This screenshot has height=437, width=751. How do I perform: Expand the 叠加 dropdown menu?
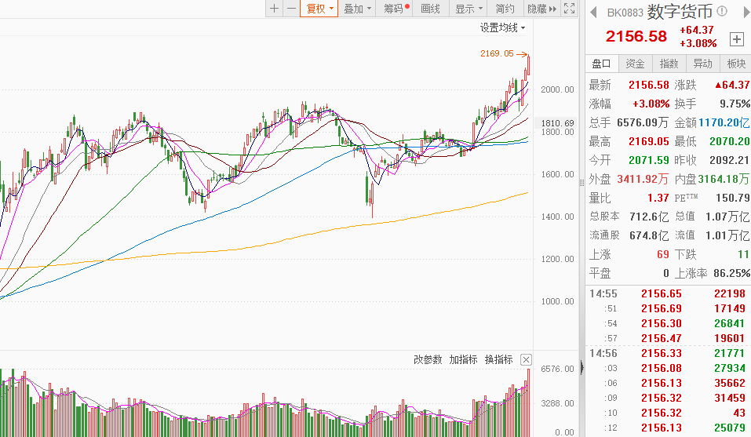click(357, 9)
